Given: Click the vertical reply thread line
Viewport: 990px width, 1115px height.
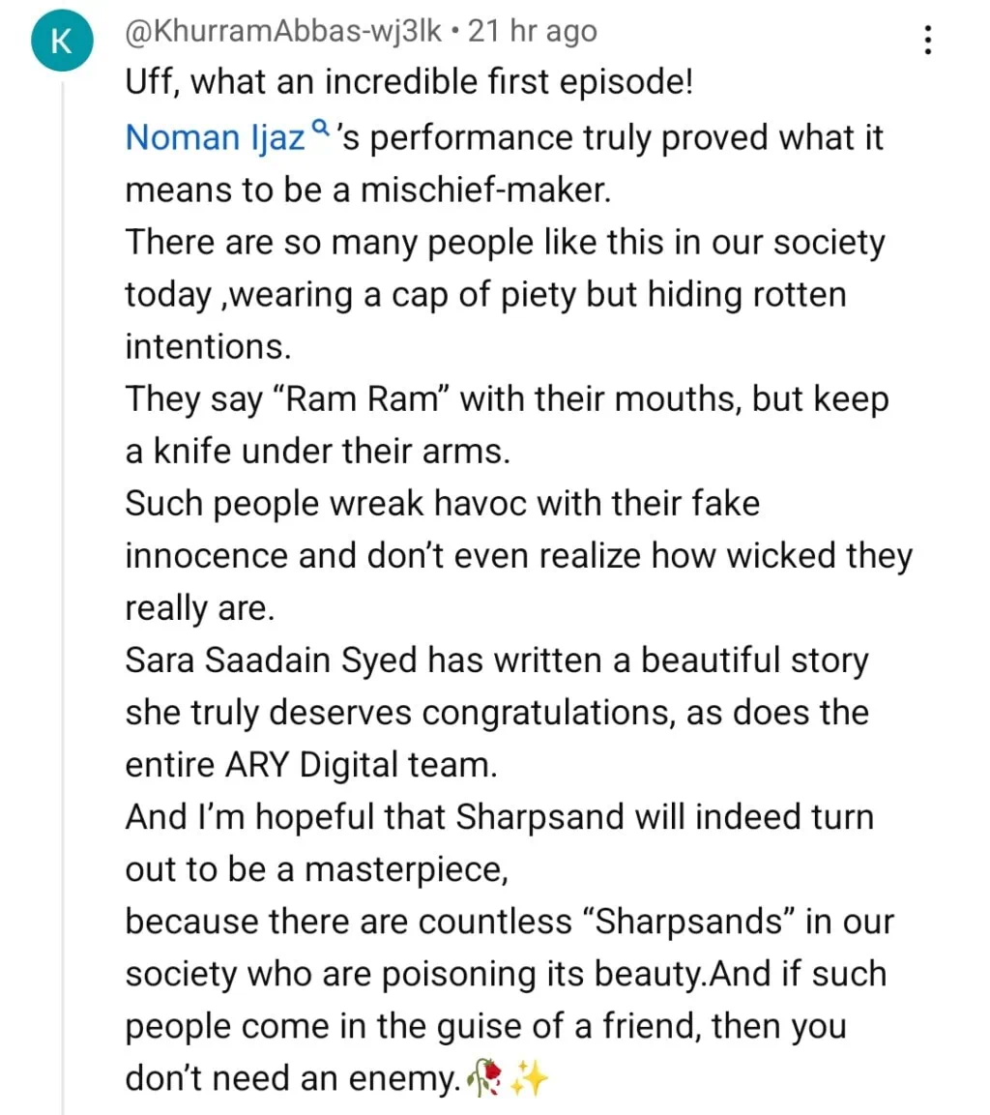Looking at the screenshot, I should click(64, 580).
